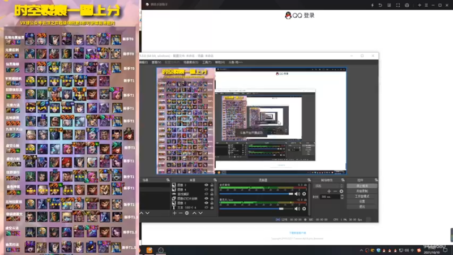453x255 pixels.
Task: Move selected source down in Sources list
Action: [x=200, y=213]
